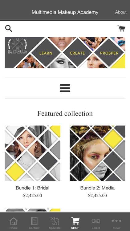130x231 pixels.
Task: Select the Bundle 1: Bridal title
Action: [33, 188]
